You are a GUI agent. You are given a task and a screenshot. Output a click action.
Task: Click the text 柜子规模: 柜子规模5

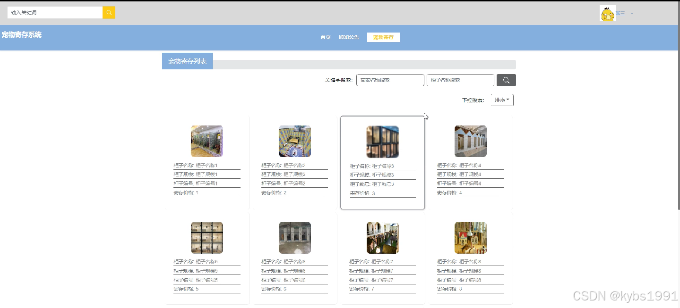pyautogui.click(x=196, y=271)
